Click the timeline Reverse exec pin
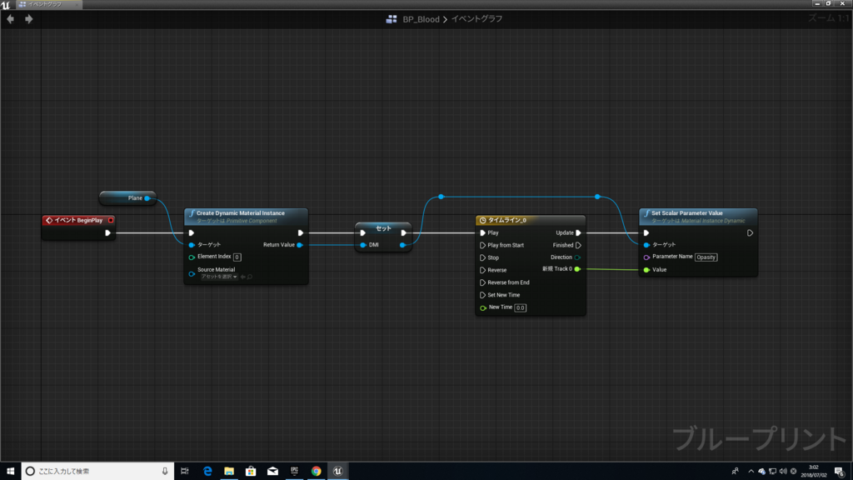Image resolution: width=853 pixels, height=480 pixels. coord(482,270)
